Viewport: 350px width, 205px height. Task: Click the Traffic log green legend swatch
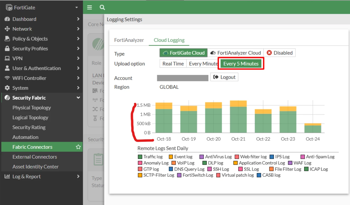pyautogui.click(x=140, y=157)
